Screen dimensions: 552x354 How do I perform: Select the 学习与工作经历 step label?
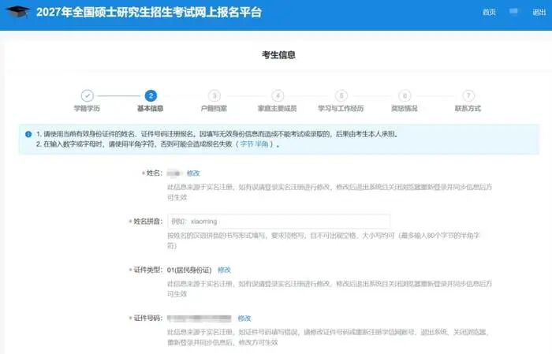(341, 108)
